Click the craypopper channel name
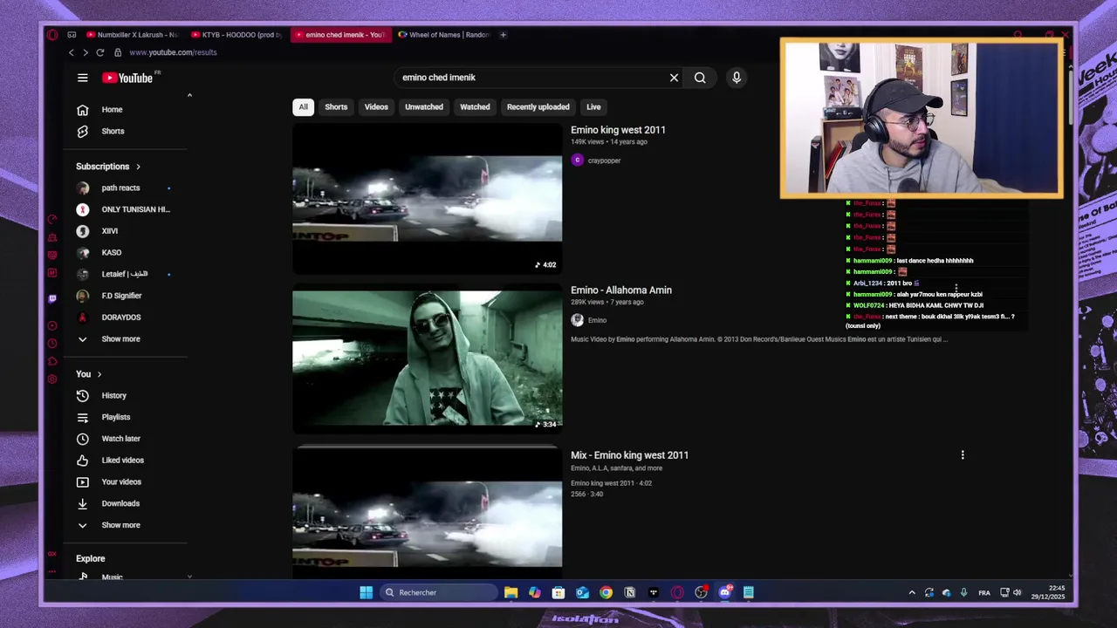The image size is (1117, 628). (604, 160)
